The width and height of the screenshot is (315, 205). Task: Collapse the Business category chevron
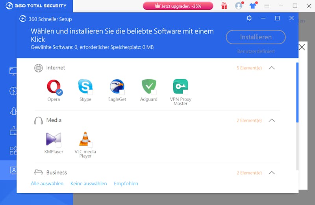(272, 173)
